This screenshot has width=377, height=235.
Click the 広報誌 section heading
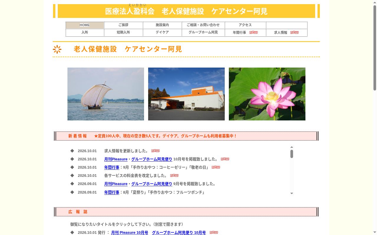tap(78, 212)
